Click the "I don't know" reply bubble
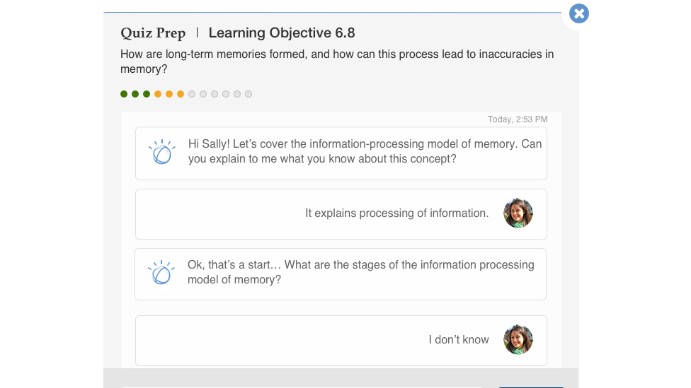 [458, 340]
